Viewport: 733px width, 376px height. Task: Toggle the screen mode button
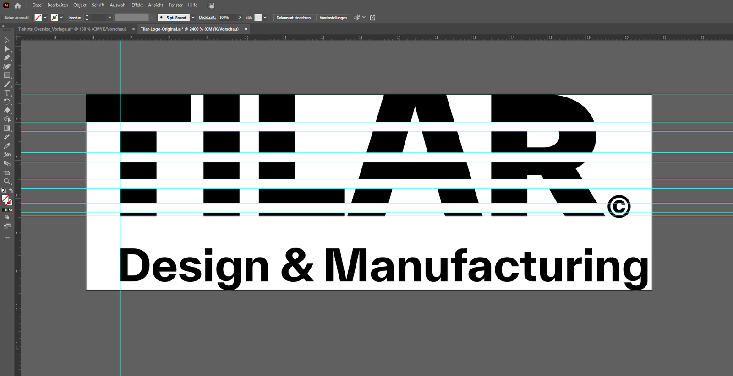pos(7,226)
